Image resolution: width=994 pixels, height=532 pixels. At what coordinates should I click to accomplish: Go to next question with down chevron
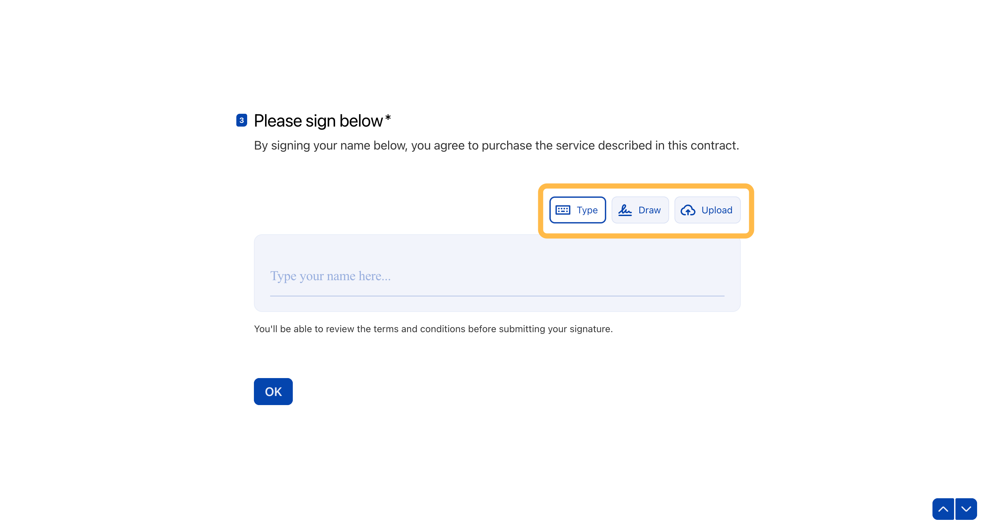[x=966, y=509]
